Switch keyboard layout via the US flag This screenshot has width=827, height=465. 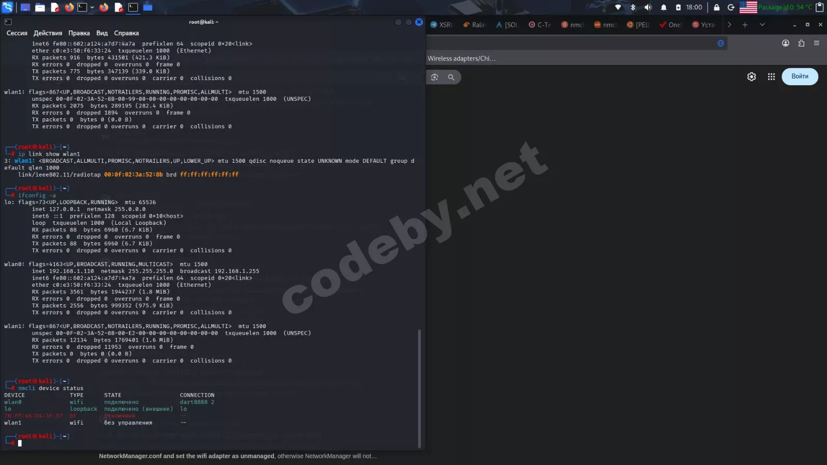click(748, 7)
